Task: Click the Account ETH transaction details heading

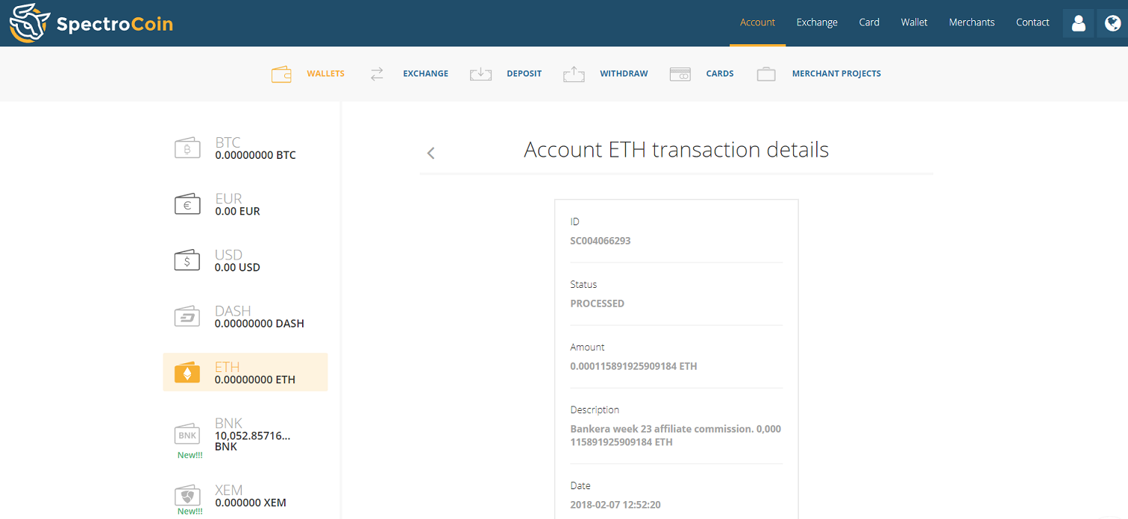Action: [x=676, y=149]
